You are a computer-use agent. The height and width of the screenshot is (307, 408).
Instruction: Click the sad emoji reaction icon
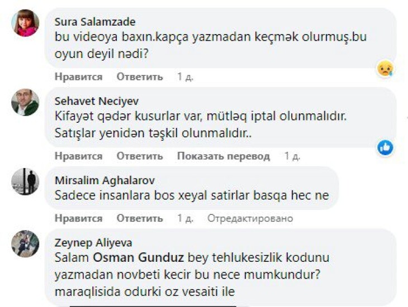(385, 68)
